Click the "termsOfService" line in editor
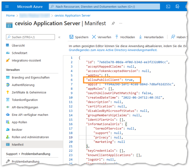The height and width of the screenshot is (168, 190). point(115,128)
